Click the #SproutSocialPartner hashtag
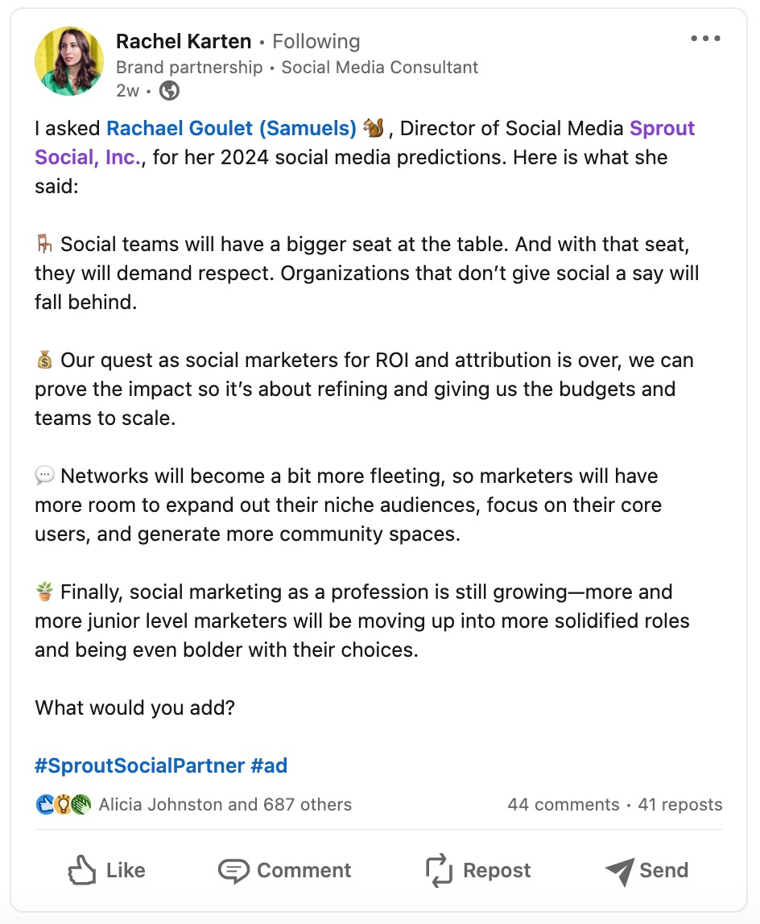The height and width of the screenshot is (924, 760). pos(139,765)
